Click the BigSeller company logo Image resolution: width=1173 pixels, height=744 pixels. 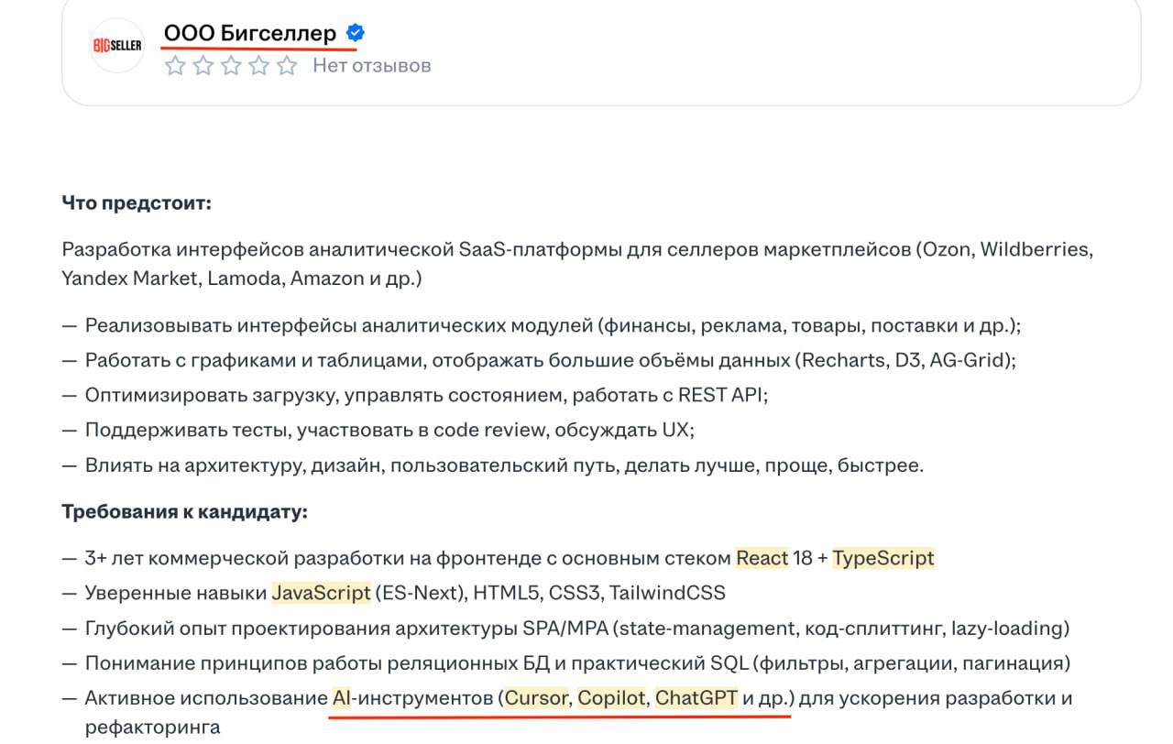(117, 46)
